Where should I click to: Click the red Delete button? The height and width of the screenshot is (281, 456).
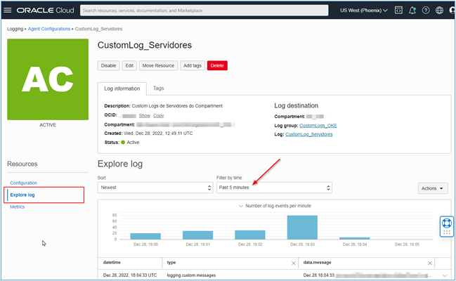click(x=217, y=65)
